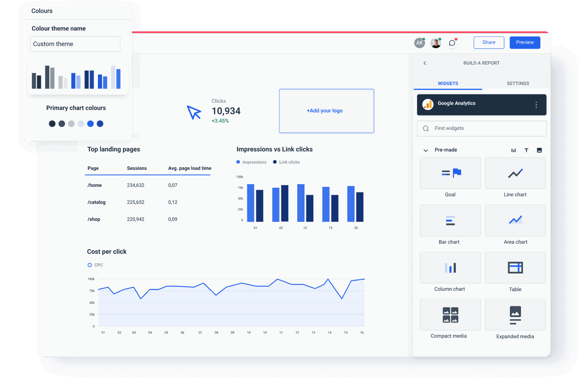Select the Line chart widget

pyautogui.click(x=515, y=173)
